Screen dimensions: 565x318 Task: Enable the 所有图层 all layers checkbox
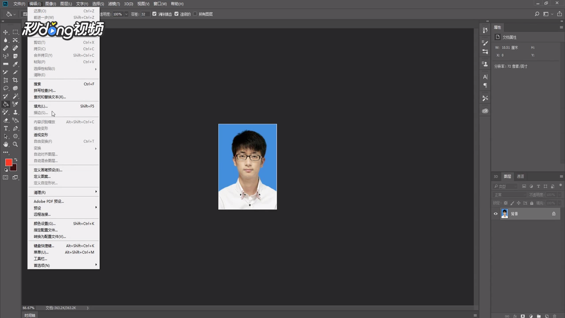(195, 14)
